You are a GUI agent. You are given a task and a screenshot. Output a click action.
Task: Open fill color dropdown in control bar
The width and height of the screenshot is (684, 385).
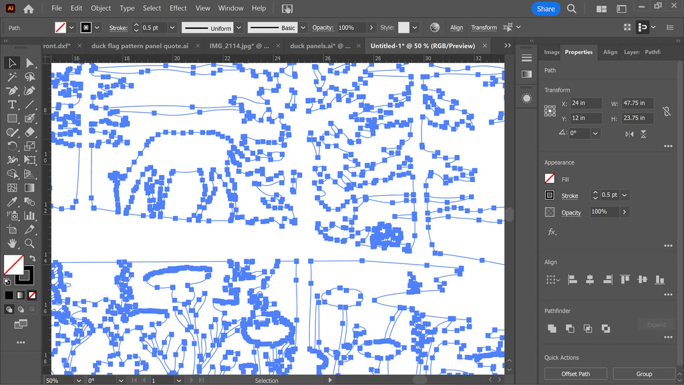tap(71, 27)
